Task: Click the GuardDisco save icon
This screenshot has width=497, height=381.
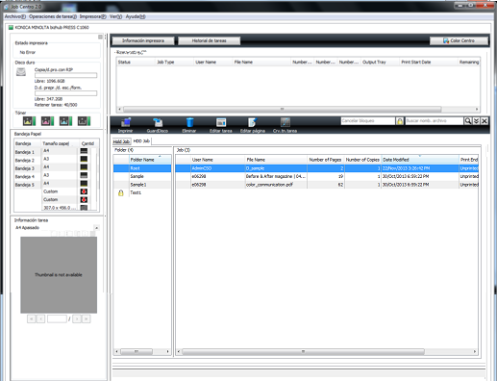Action: click(x=158, y=125)
